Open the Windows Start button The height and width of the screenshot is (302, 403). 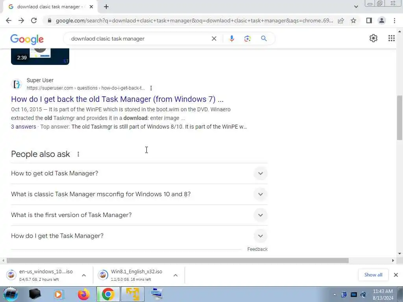click(10, 294)
